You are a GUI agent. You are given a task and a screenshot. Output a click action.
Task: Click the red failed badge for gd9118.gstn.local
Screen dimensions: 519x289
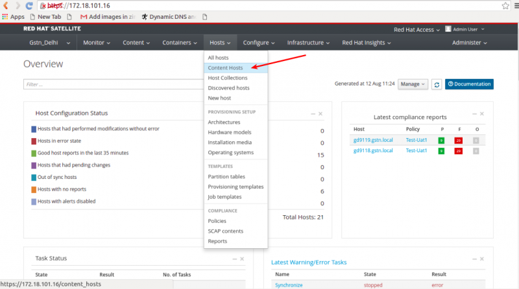pyautogui.click(x=459, y=151)
